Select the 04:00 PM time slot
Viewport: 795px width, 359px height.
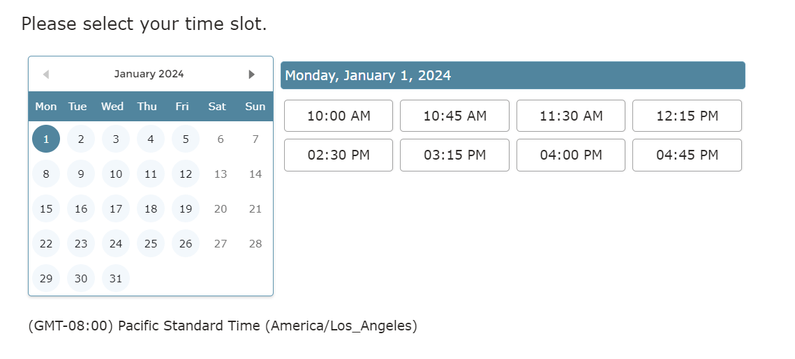571,155
